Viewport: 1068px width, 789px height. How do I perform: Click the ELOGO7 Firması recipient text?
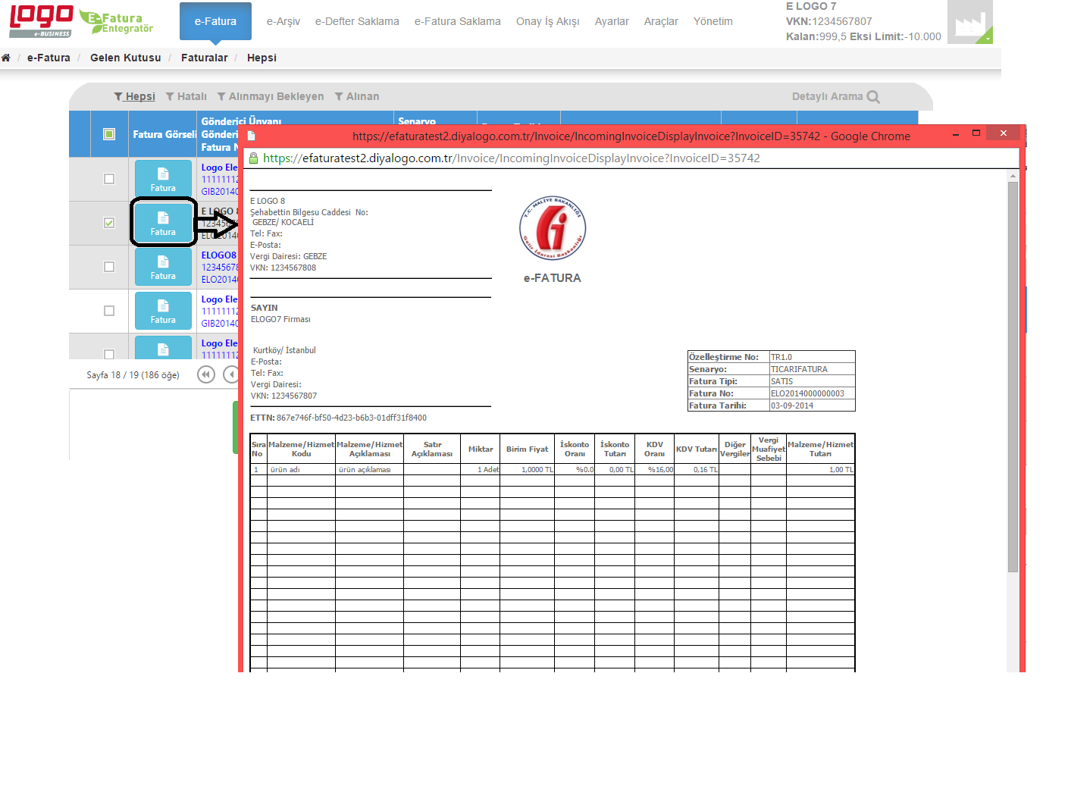[280, 319]
